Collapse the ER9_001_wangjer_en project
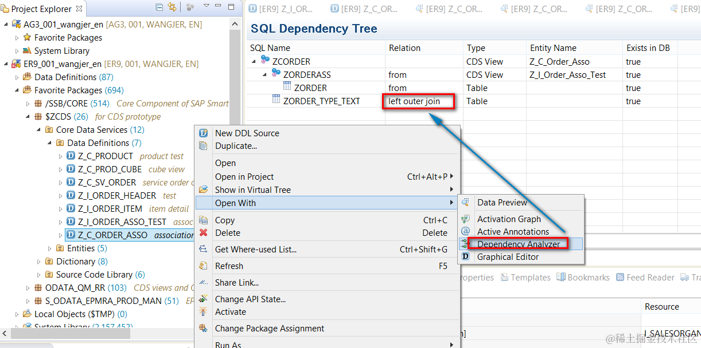Viewport: 701px width, 348px height. 6,64
